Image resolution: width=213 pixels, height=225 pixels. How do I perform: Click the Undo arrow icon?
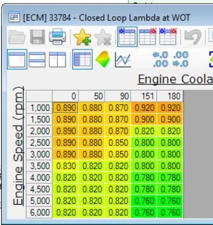[x=193, y=37]
